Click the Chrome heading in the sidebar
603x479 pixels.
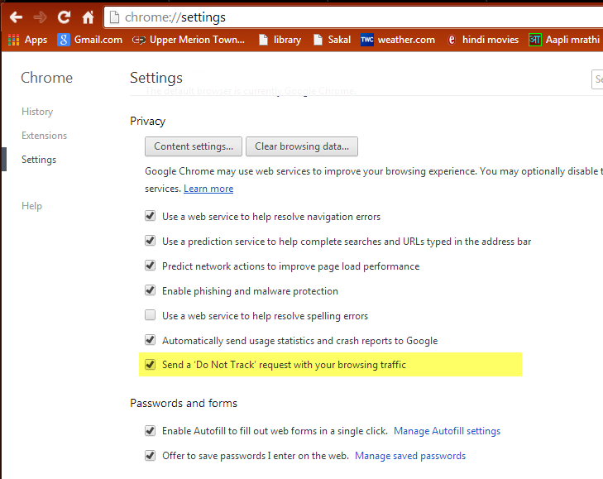click(46, 78)
